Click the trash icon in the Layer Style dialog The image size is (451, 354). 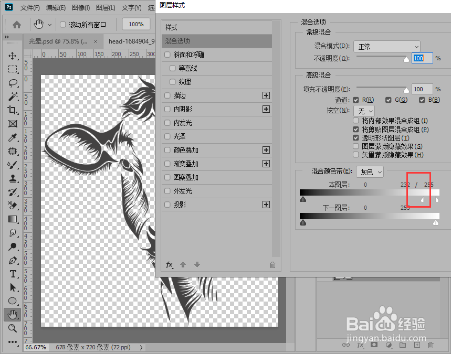click(x=273, y=265)
